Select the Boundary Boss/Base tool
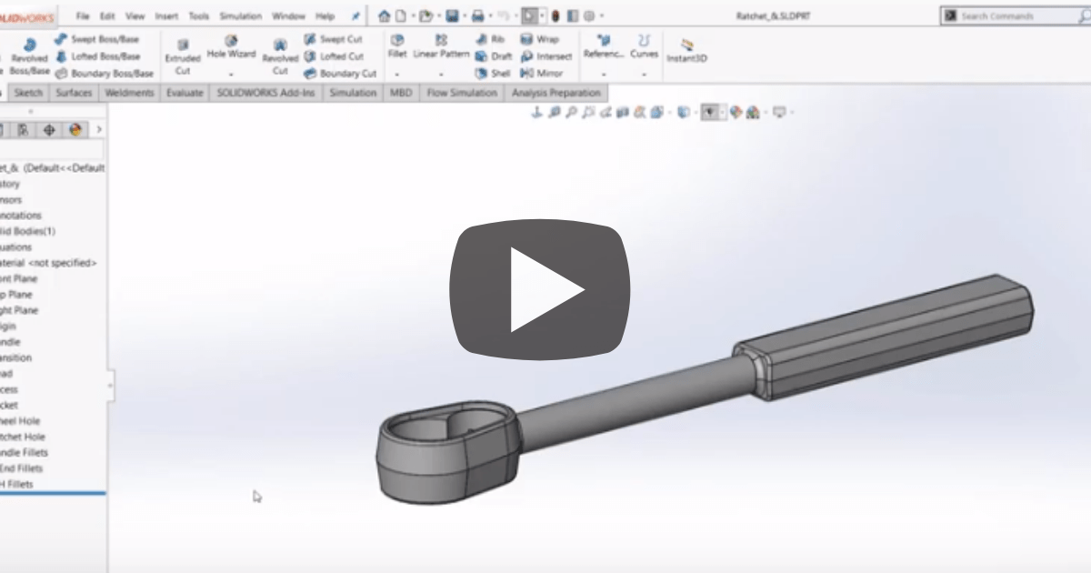1091x573 pixels. click(x=104, y=74)
